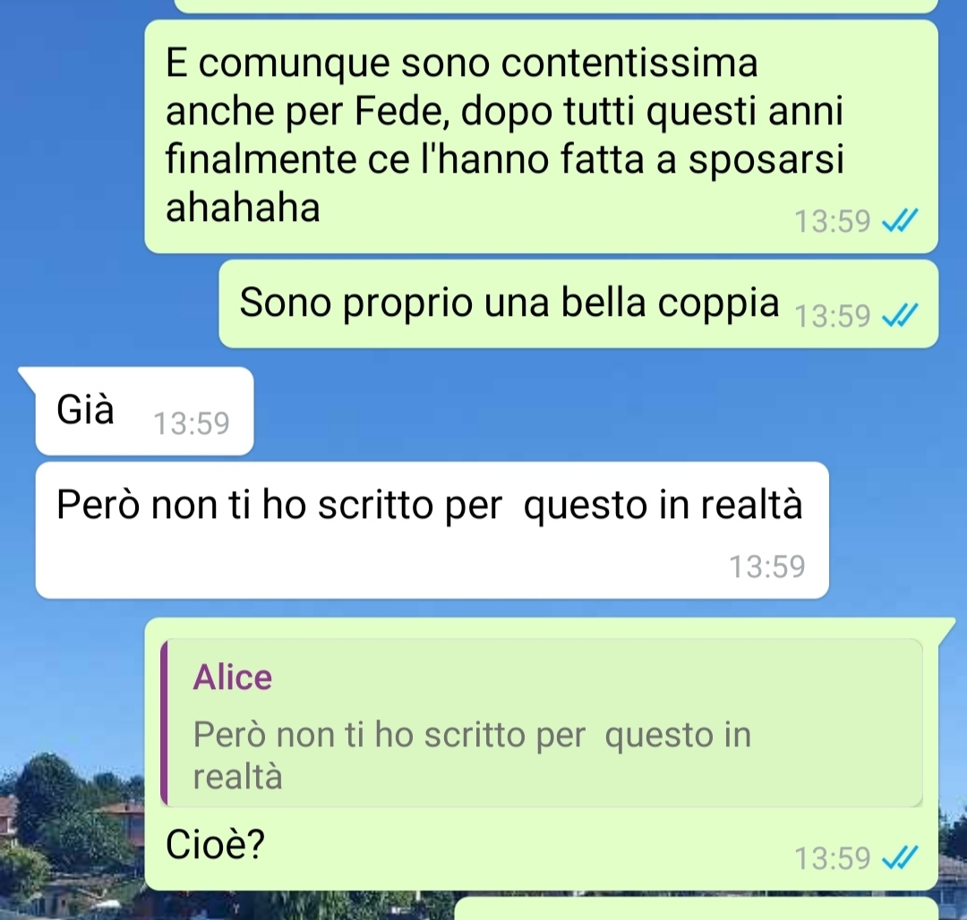Tap the read receipt ticks on 'Cioè?' message
This screenshot has width=967, height=920.
tap(900, 857)
